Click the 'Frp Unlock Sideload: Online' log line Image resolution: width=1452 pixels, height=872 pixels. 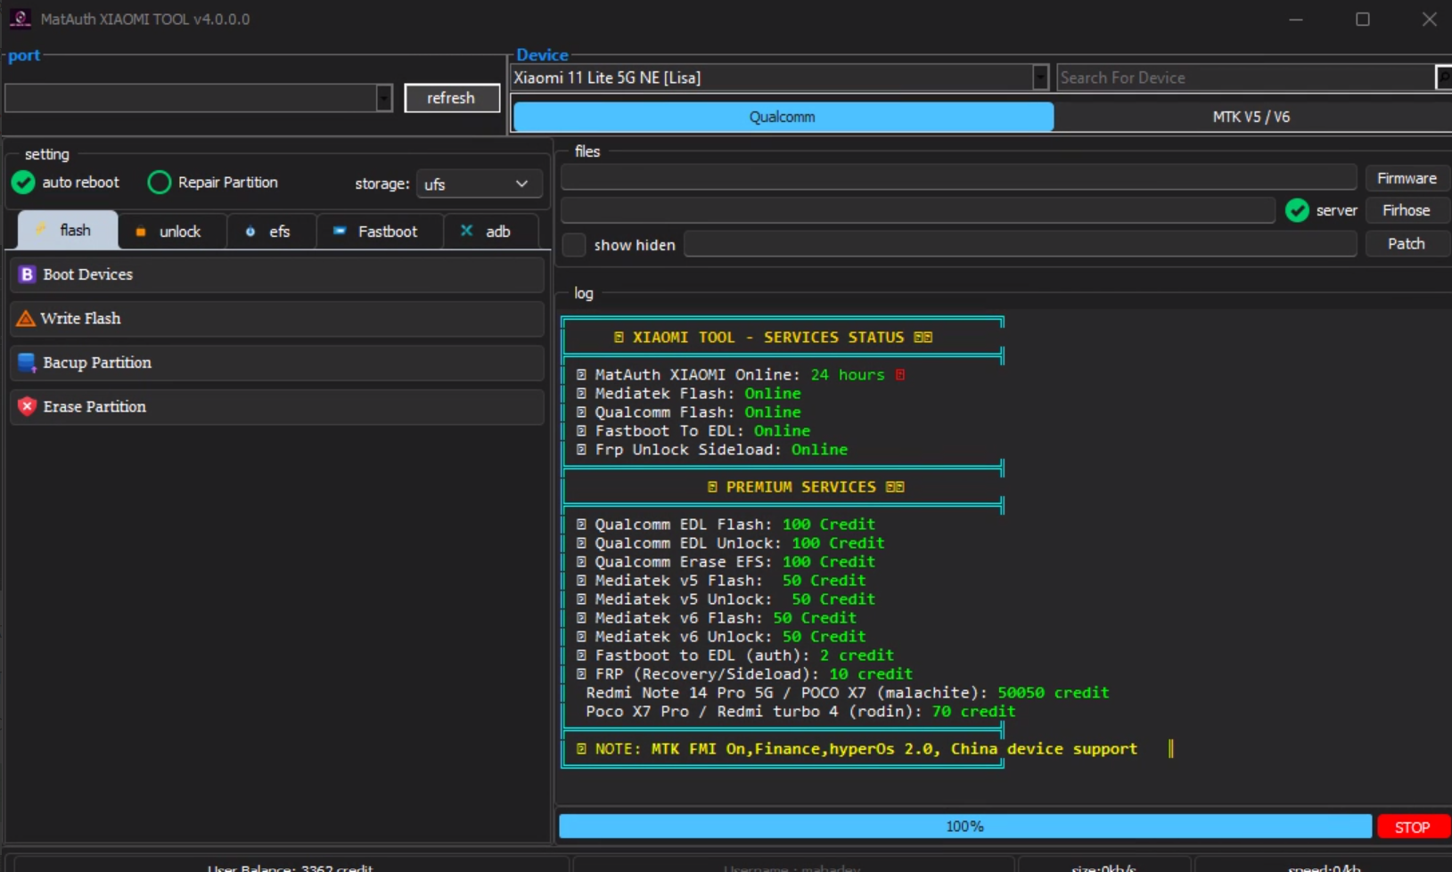tap(712, 450)
